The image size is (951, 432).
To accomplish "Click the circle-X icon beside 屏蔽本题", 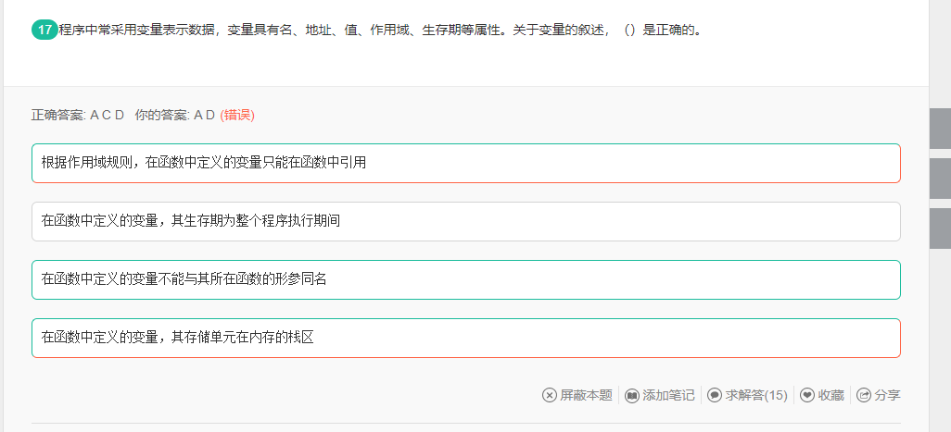I will (x=550, y=395).
